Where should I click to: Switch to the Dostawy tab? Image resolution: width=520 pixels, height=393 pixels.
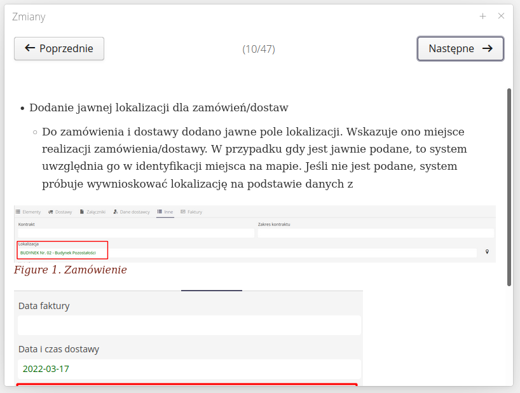point(60,212)
